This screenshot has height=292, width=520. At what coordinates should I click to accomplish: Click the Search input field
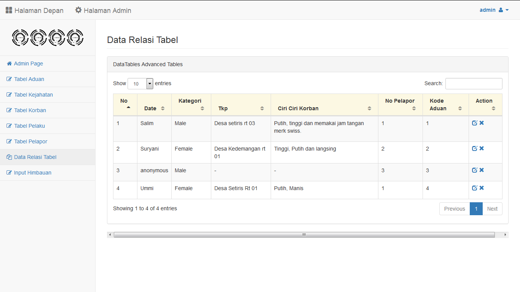(474, 84)
